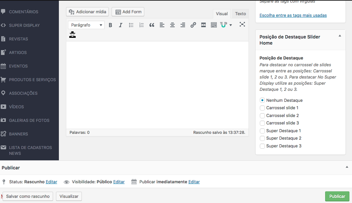The width and height of the screenshot is (352, 203).
Task: Select Carrossel slide 1 option
Action: pyautogui.click(x=262, y=108)
